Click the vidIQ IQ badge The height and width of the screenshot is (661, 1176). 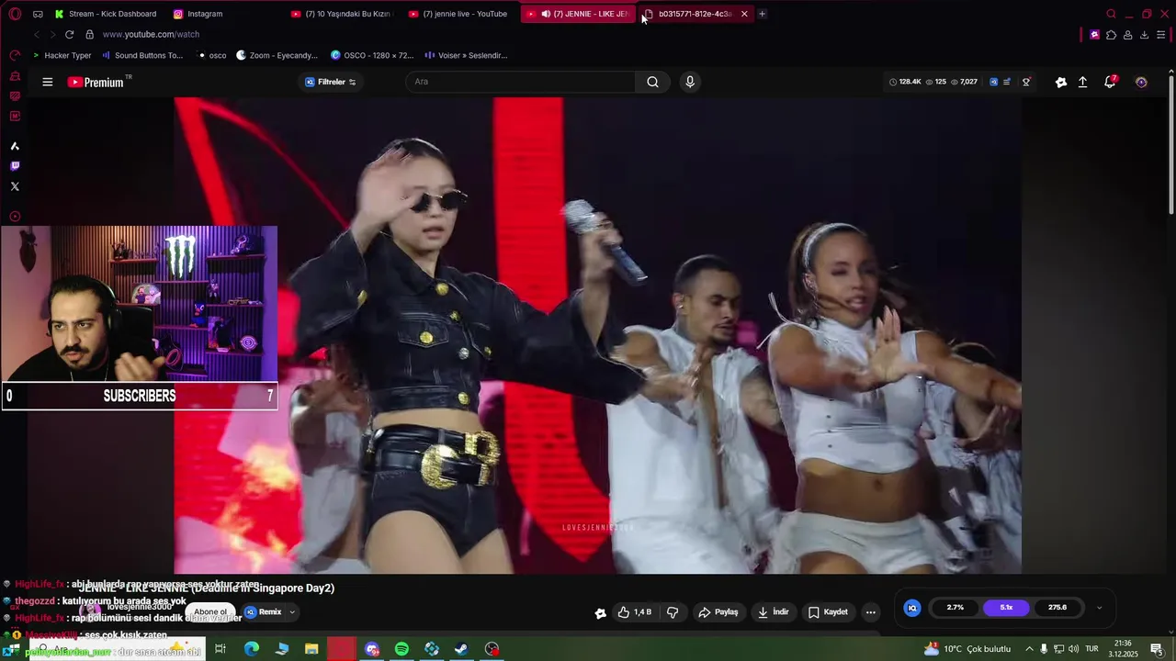(912, 608)
